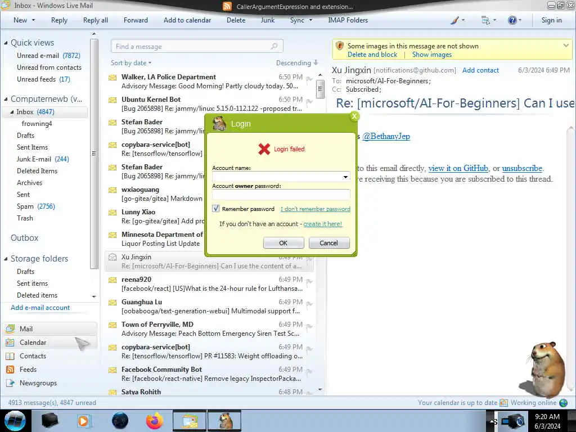Open the paintbrush customize icon in toolbar
Viewport: 576px width, 432px height.
click(454, 20)
